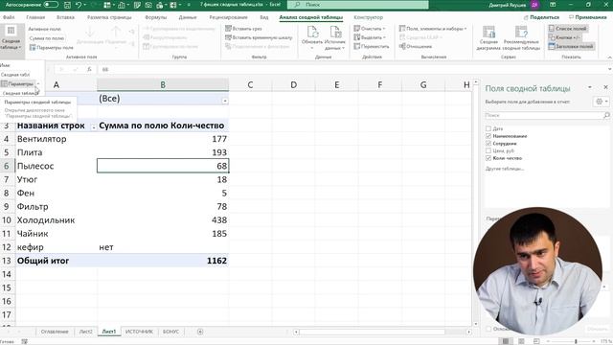Expand the formula bar chevron
The height and width of the screenshot is (345, 613).
(x=609, y=69)
